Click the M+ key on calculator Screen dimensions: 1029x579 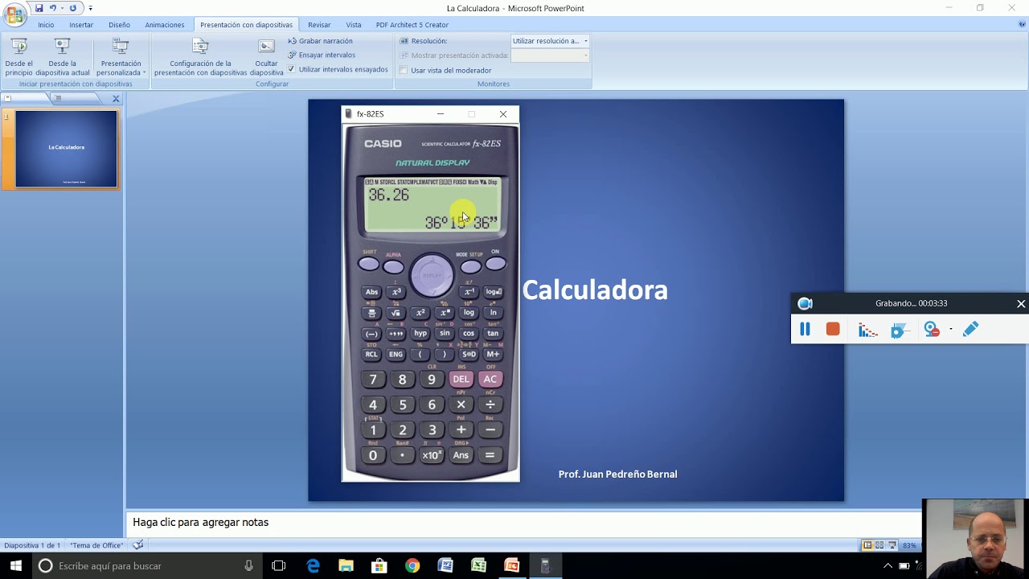[x=493, y=354]
